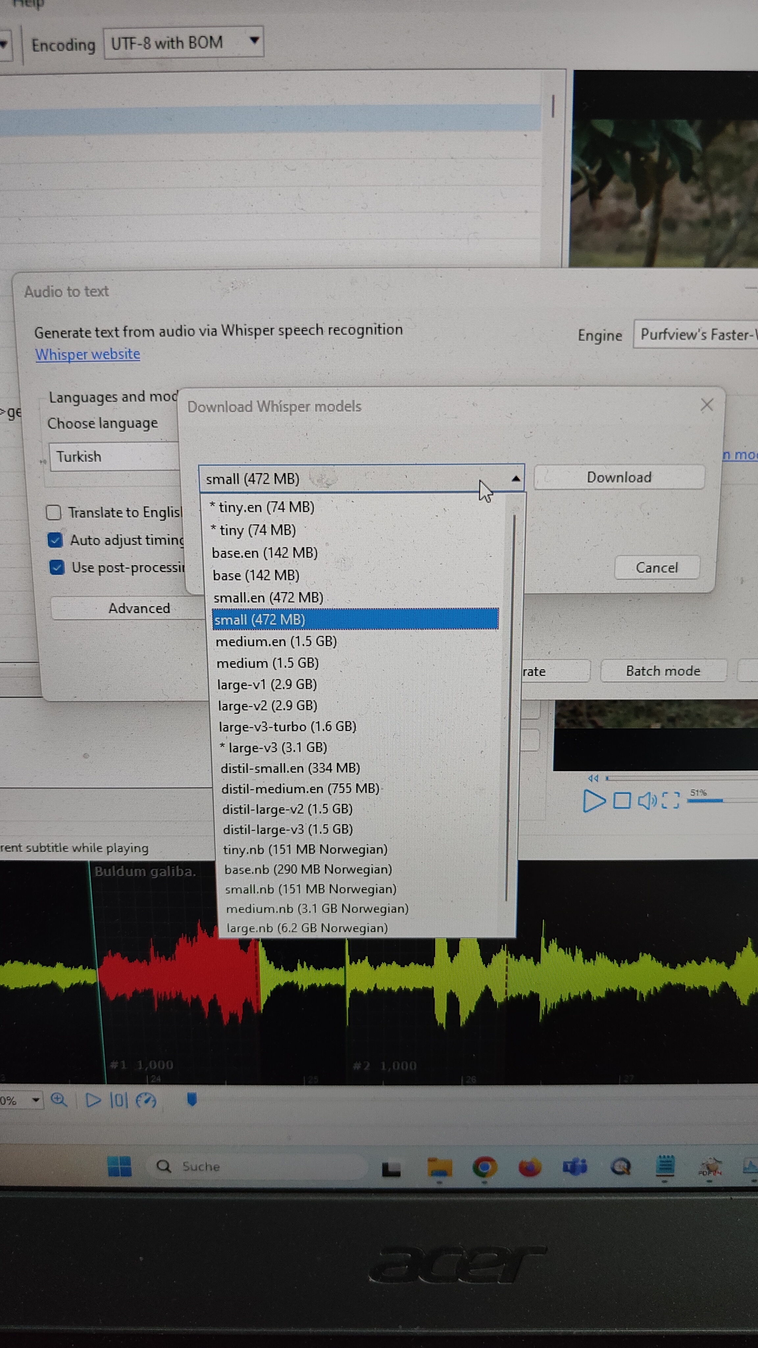The image size is (758, 1348).
Task: Open the Encoding UTF-8 with BOM dropdown
Action: 184,42
